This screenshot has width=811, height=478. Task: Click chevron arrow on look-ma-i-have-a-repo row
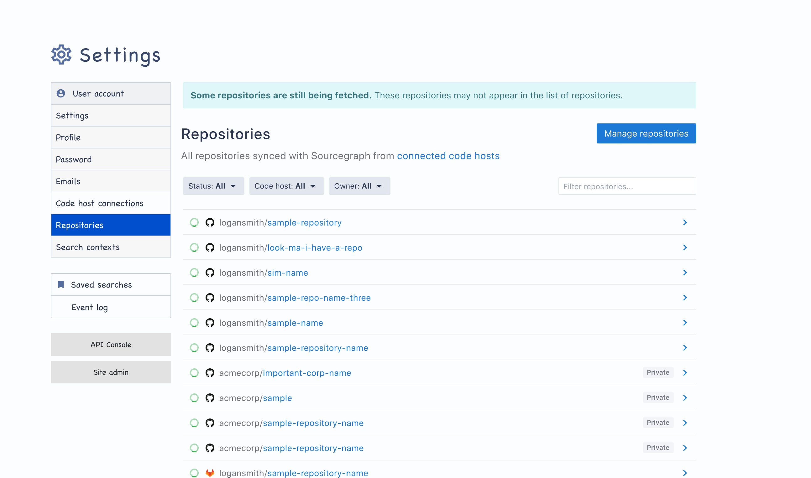pyautogui.click(x=685, y=247)
